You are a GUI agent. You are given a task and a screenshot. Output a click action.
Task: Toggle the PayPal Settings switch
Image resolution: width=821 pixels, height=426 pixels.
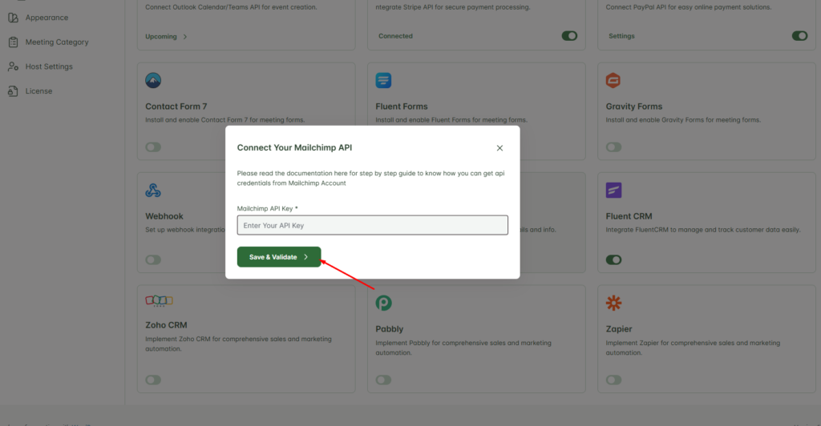pyautogui.click(x=799, y=36)
